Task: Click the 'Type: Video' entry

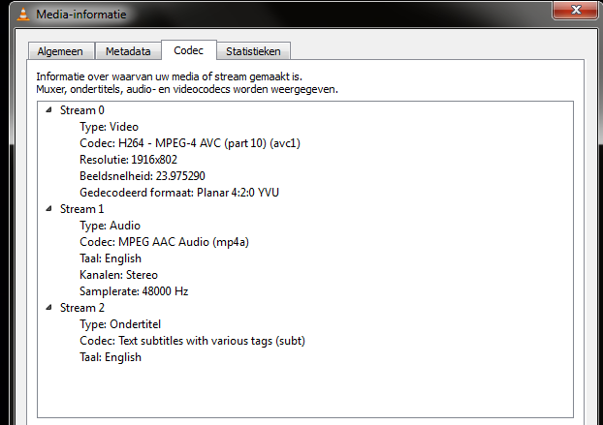Action: (109, 127)
